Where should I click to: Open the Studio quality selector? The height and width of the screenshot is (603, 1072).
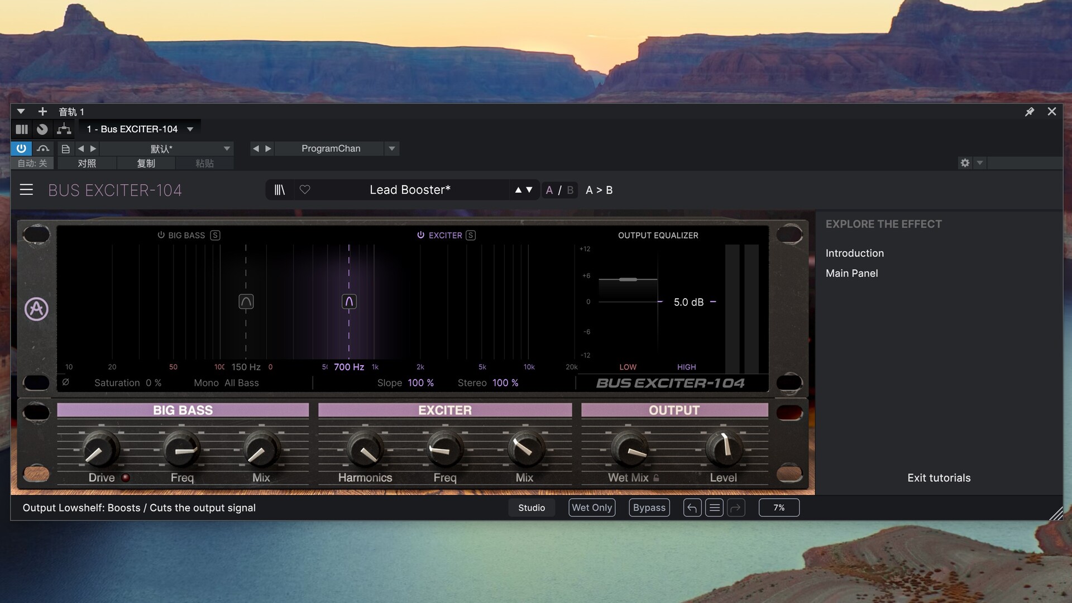pos(532,508)
